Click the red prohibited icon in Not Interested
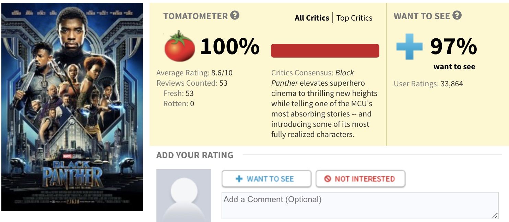Viewport: 509px width, 222px height. (328, 179)
